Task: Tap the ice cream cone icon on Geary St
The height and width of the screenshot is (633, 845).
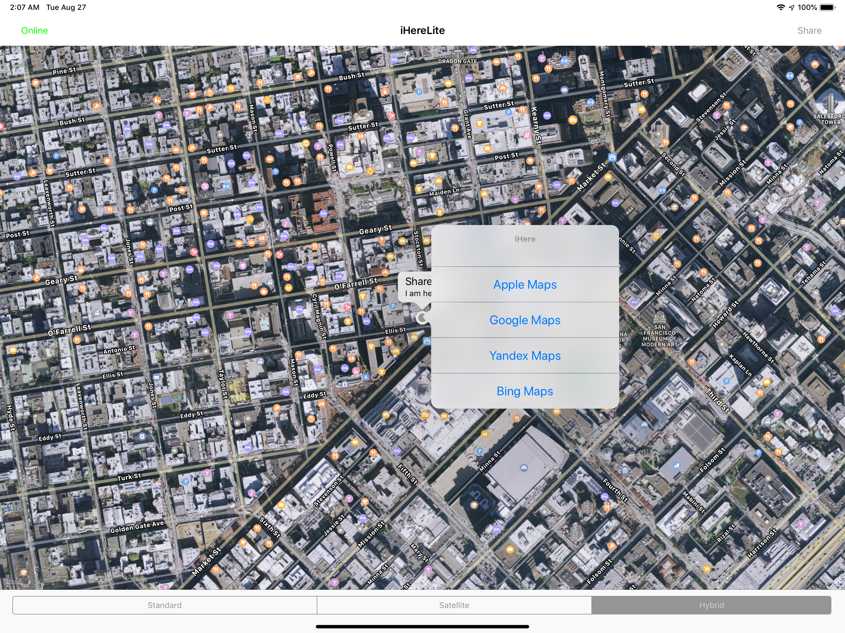Action: pyautogui.click(x=381, y=240)
